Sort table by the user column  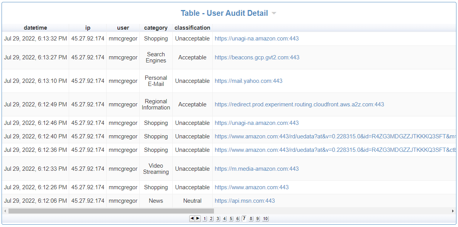click(x=123, y=27)
